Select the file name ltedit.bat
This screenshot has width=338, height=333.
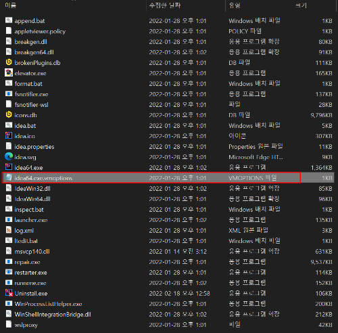coord(26,241)
